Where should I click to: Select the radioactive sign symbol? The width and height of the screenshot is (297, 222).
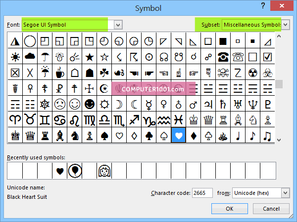[x=252, y=73]
